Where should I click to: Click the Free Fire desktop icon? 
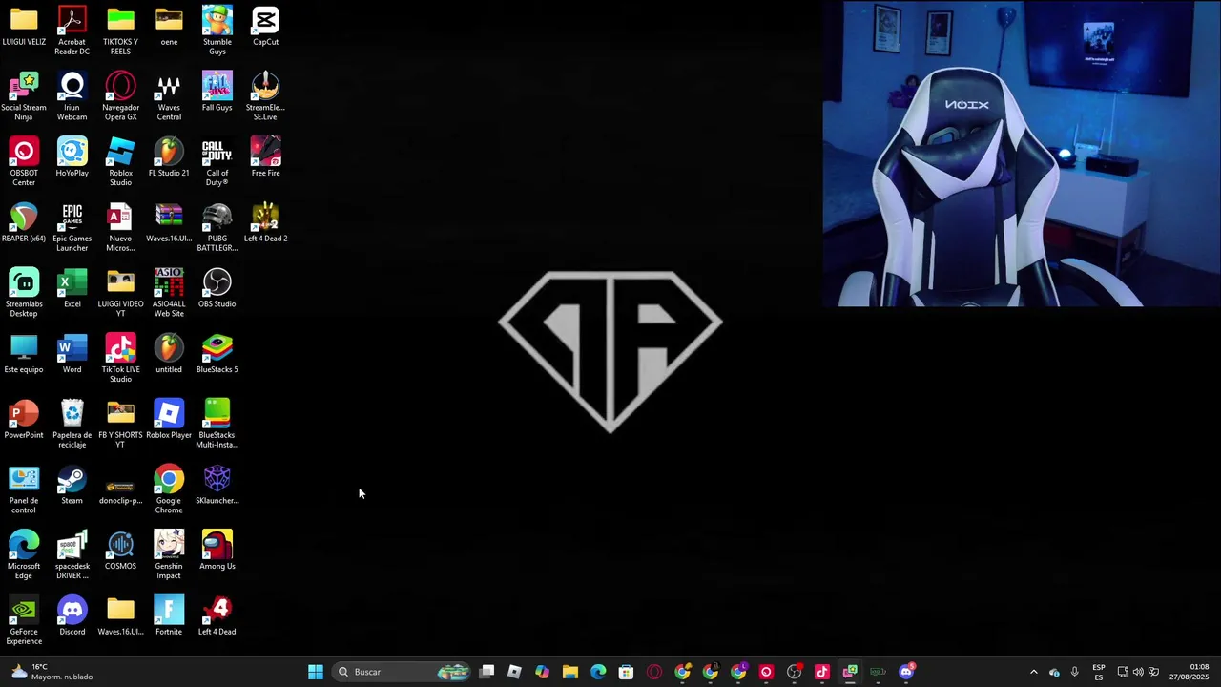(265, 157)
